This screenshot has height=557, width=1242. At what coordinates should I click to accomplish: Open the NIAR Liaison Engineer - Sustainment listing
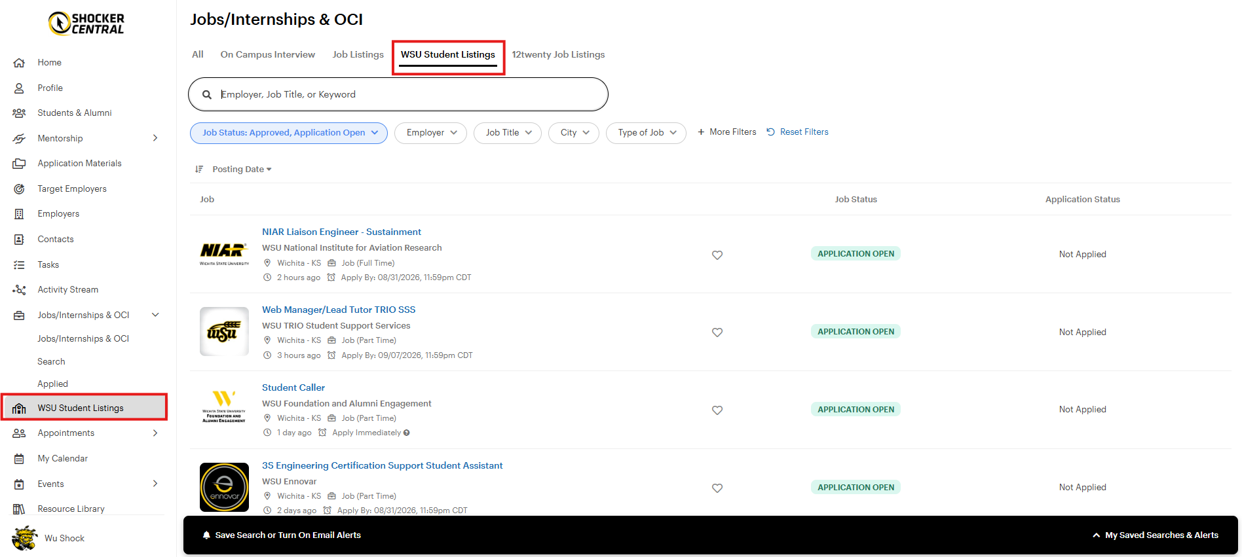pyautogui.click(x=341, y=232)
